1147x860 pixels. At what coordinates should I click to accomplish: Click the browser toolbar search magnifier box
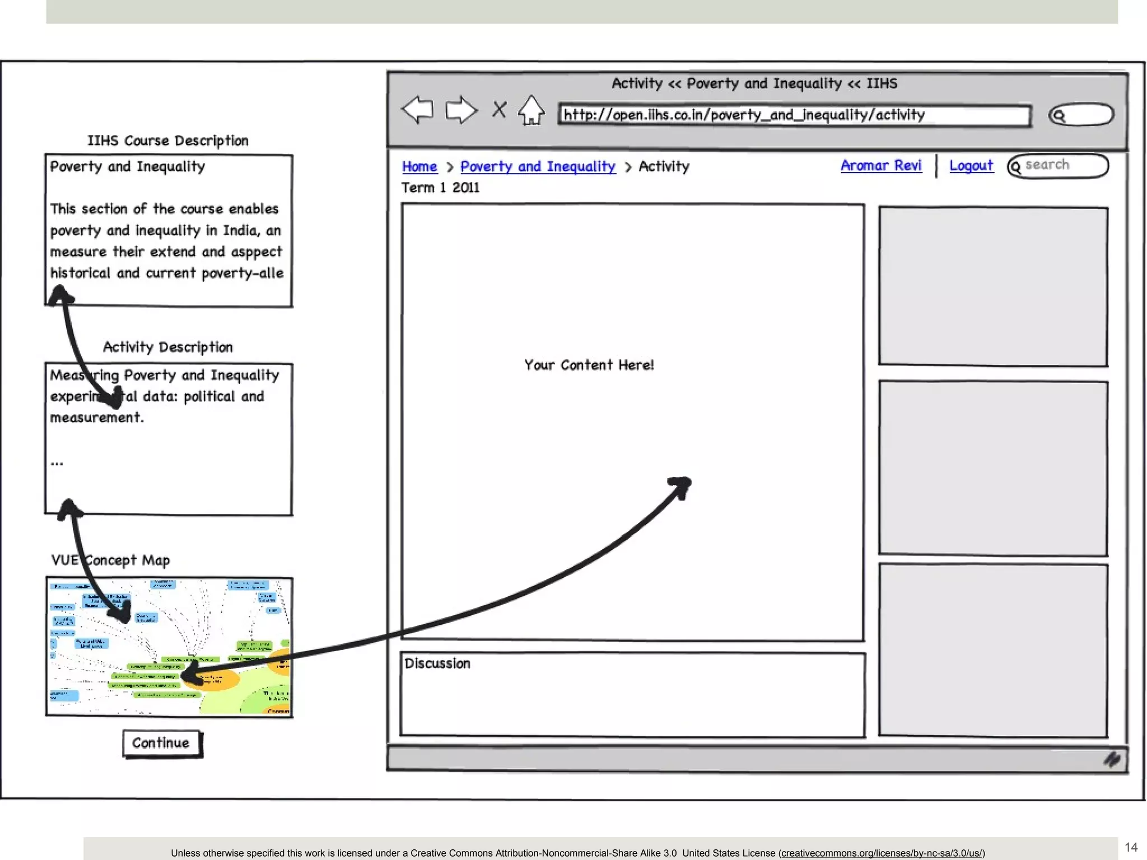1081,115
